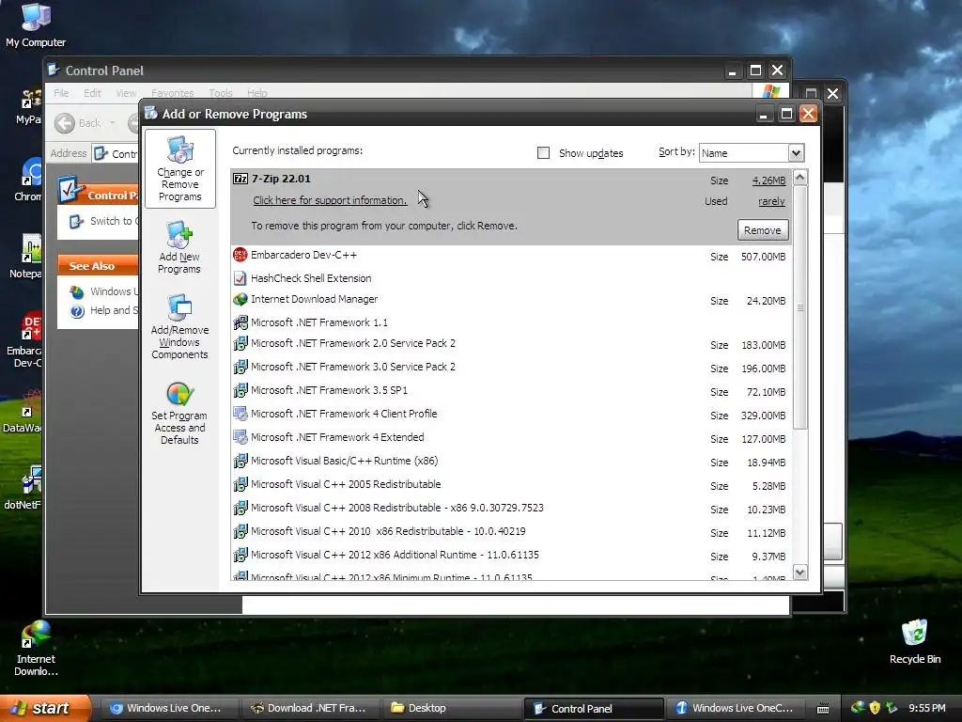This screenshot has height=722, width=962.
Task: Click the .NET Framework 4 Client Profile icon
Action: coord(240,414)
